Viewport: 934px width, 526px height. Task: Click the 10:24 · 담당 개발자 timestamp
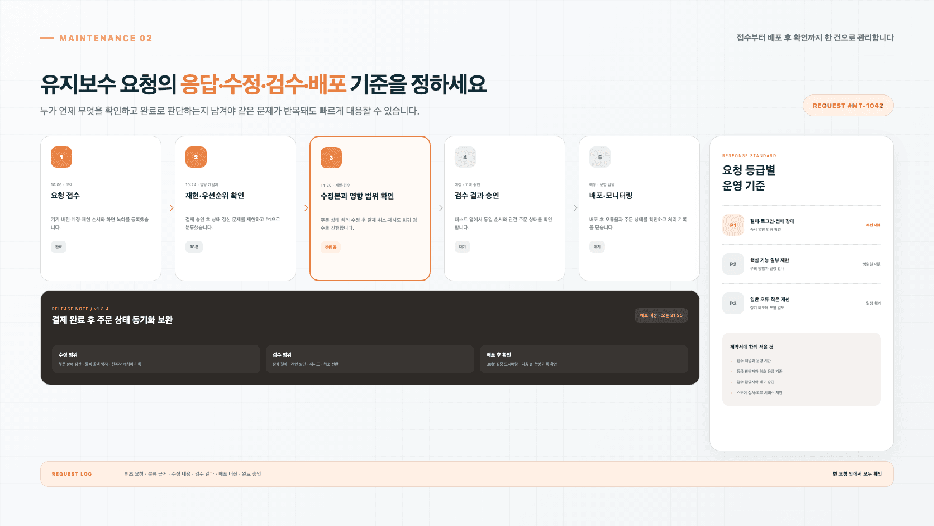click(202, 184)
